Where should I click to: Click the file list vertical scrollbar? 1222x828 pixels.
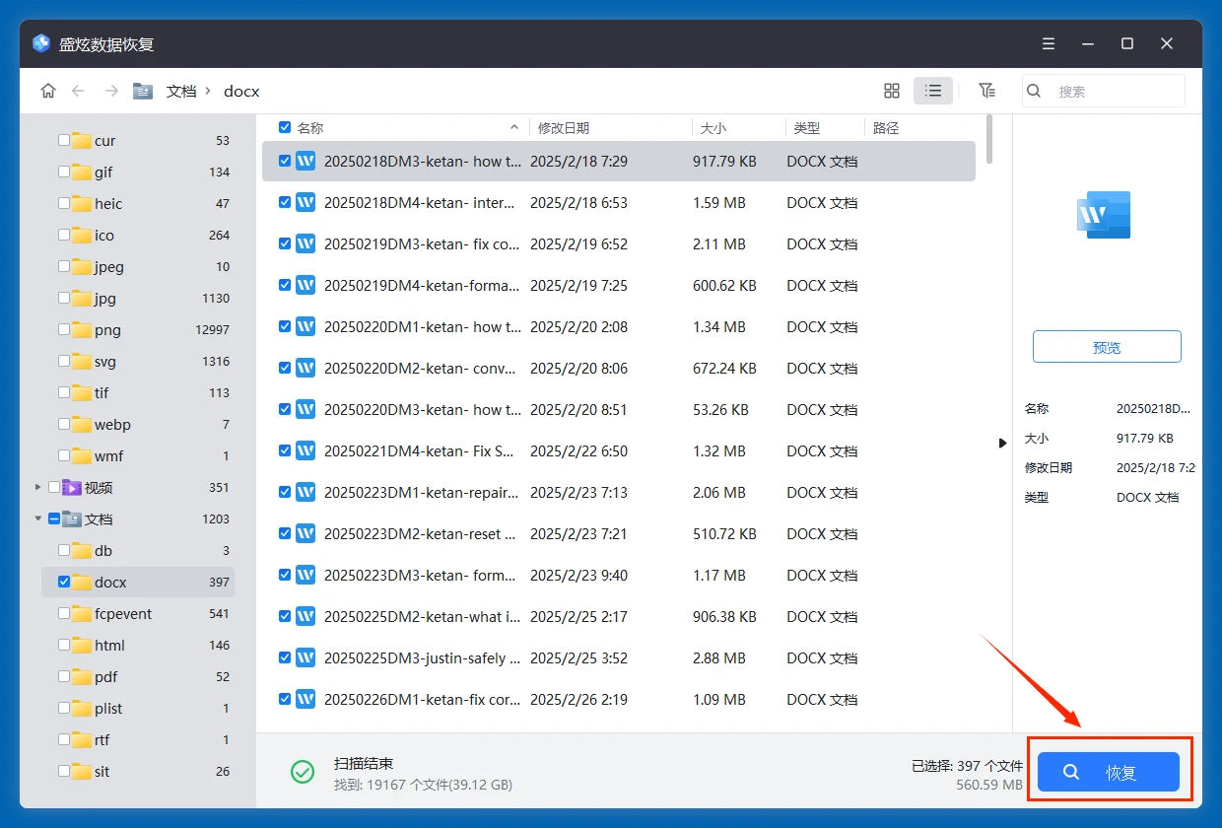(988, 140)
